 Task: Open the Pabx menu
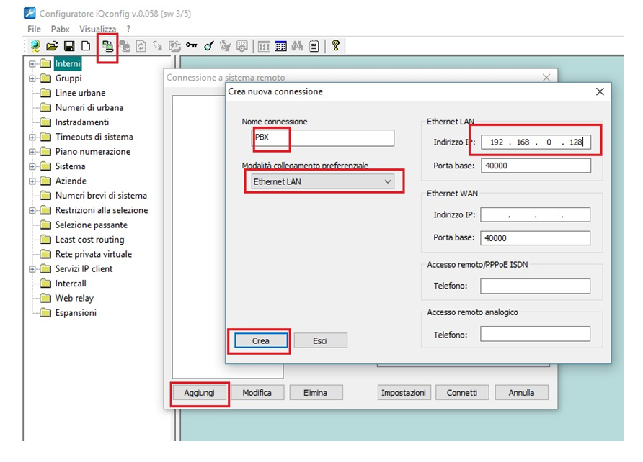coord(61,29)
